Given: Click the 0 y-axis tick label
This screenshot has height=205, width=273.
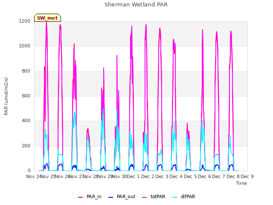Looking at the screenshot, I should [x=29, y=170].
